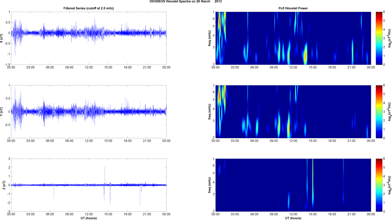Image resolution: width=392 pixels, height=220 pixels.
Task: Click 'freq (mHz)' label of the top wavelet spectrum
Action: pyautogui.click(x=210, y=38)
